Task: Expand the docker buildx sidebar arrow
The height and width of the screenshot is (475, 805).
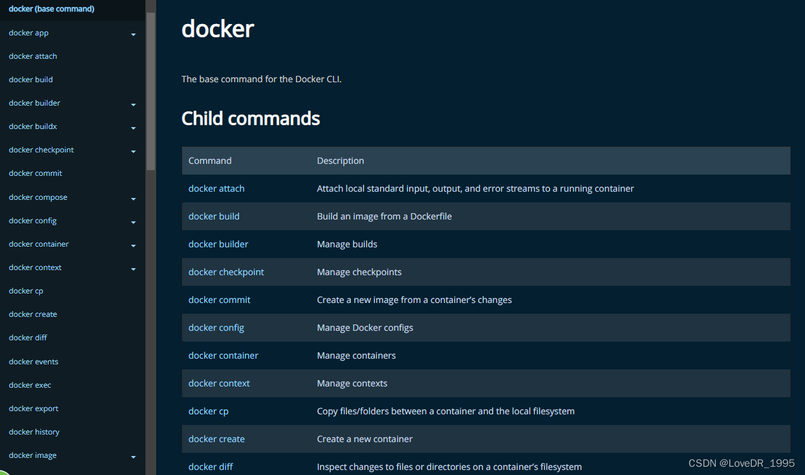Action: (133, 128)
